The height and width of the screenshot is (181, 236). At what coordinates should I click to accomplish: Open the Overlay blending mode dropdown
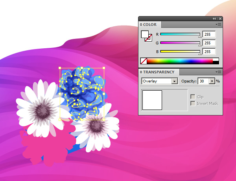click(175, 81)
